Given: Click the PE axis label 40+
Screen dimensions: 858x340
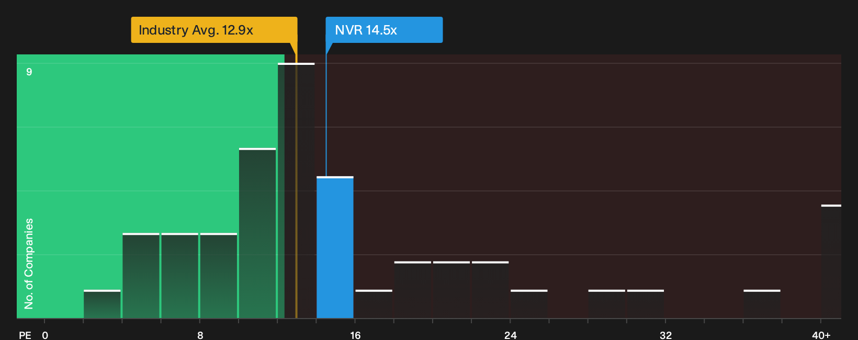Looking at the screenshot, I should pyautogui.click(x=821, y=335).
